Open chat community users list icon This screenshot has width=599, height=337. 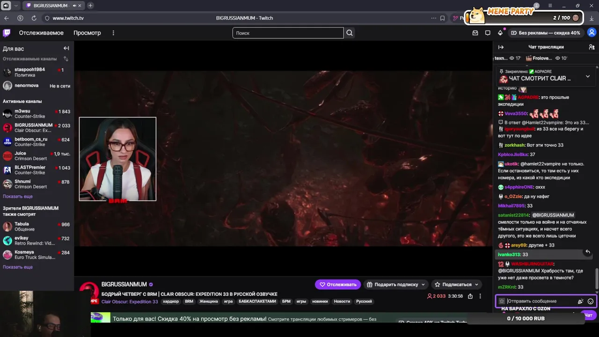592,47
